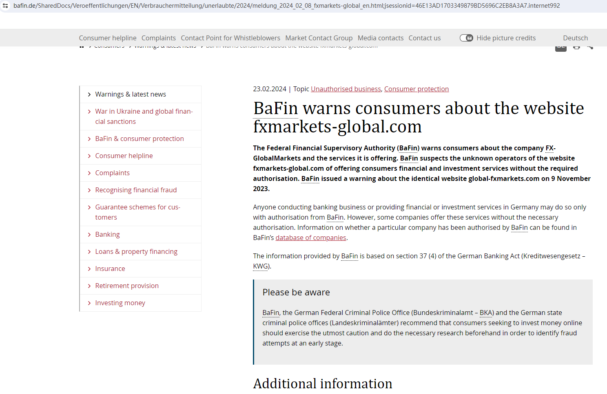Click the Please be aware heading

[296, 292]
